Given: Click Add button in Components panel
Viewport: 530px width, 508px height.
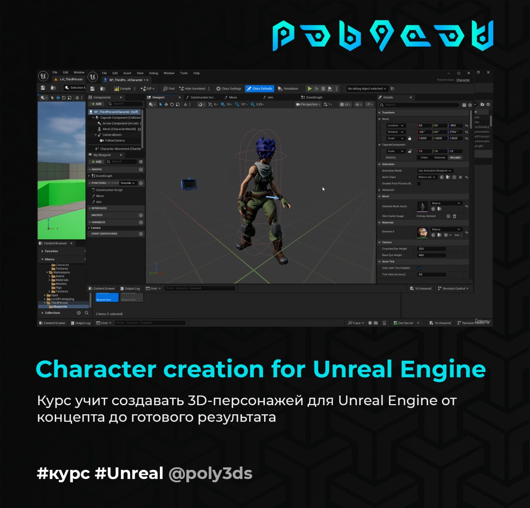Looking at the screenshot, I should (x=96, y=104).
